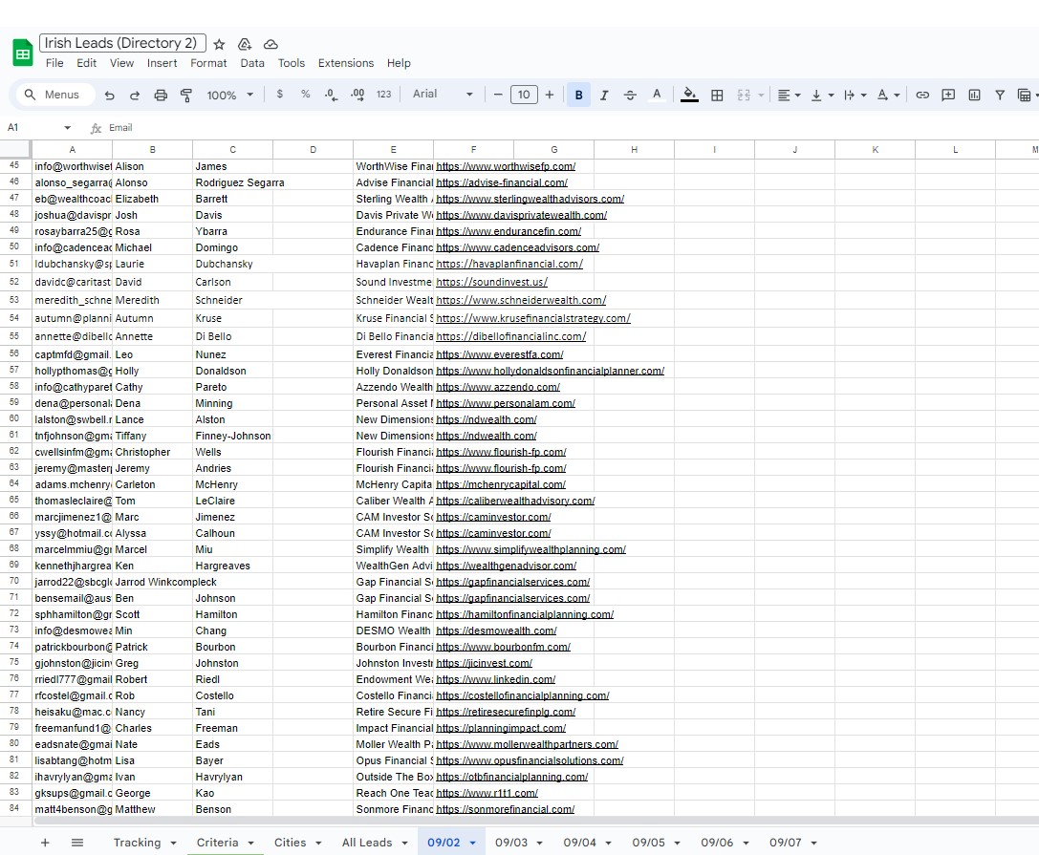This screenshot has width=1039, height=855.
Task: Open the 09/02 tab options arrow
Action: [472, 844]
